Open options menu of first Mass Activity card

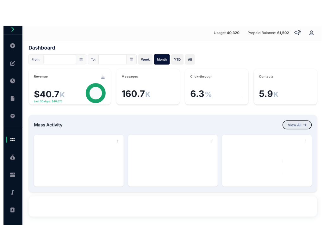pos(118,141)
